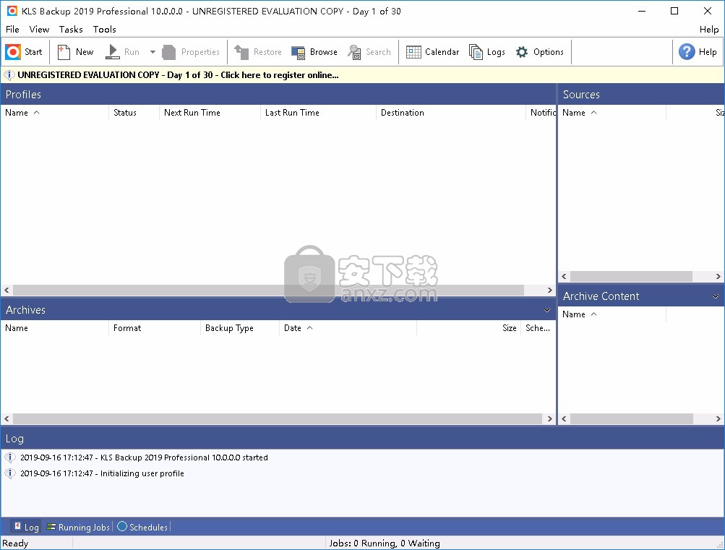Sort Sources by Name column header
725x550 pixels.
pos(612,112)
